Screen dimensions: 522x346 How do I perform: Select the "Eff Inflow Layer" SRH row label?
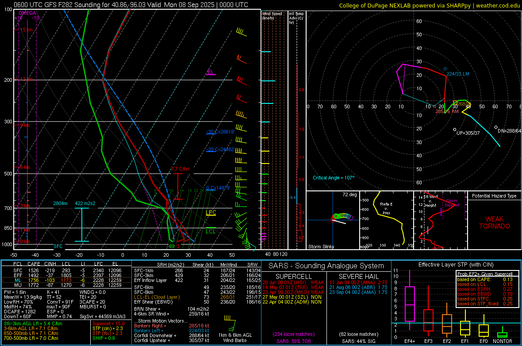(150, 280)
